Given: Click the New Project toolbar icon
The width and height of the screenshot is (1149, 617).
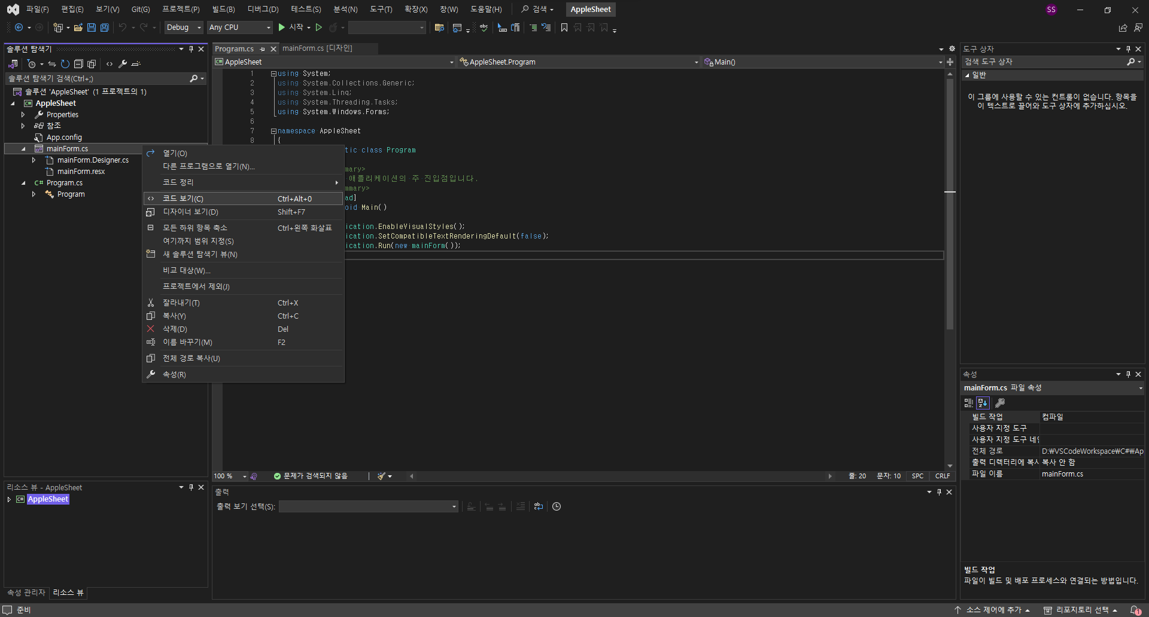Looking at the screenshot, I should click(58, 28).
